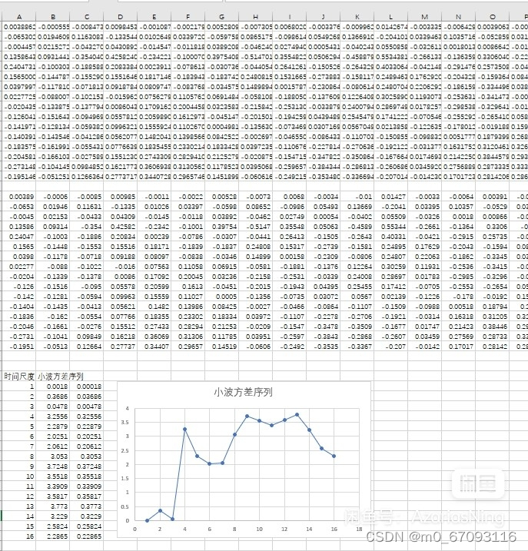Image resolution: width=528 pixels, height=551 pixels.
Task: Select cell with value 0.3773
Action: [x=87, y=506]
